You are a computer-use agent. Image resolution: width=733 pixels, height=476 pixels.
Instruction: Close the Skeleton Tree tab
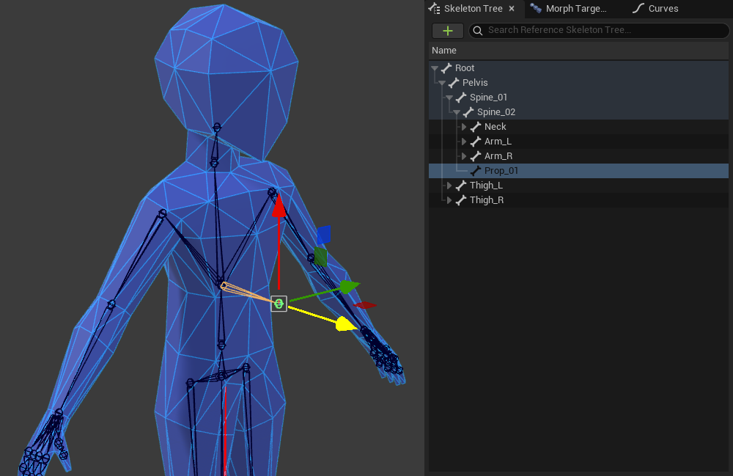512,9
